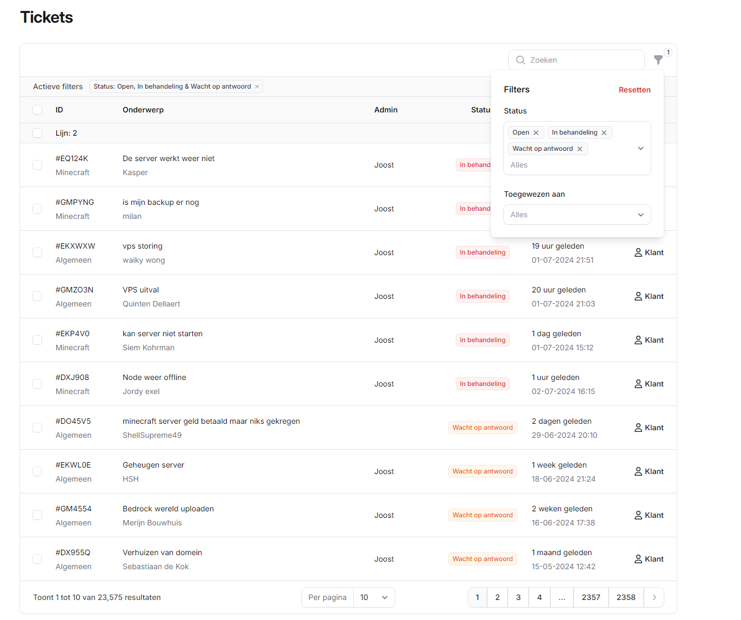Open the Per pagina dropdown
Image resolution: width=741 pixels, height=620 pixels.
pos(374,597)
